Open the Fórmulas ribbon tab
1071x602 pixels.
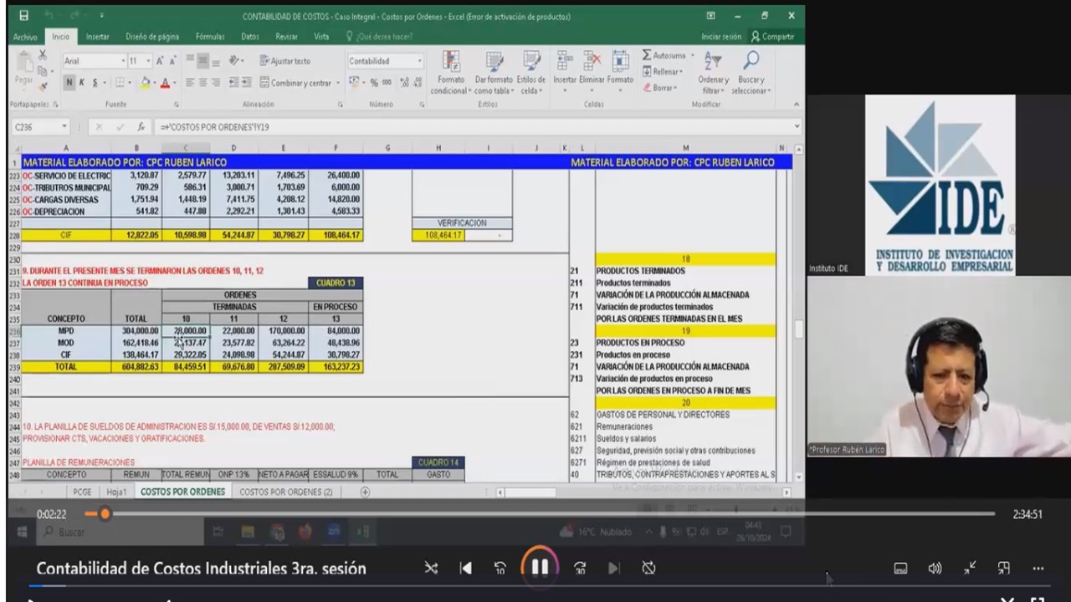210,37
